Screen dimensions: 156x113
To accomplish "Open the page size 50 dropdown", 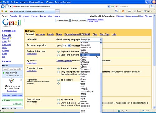I will tap(66, 46).
